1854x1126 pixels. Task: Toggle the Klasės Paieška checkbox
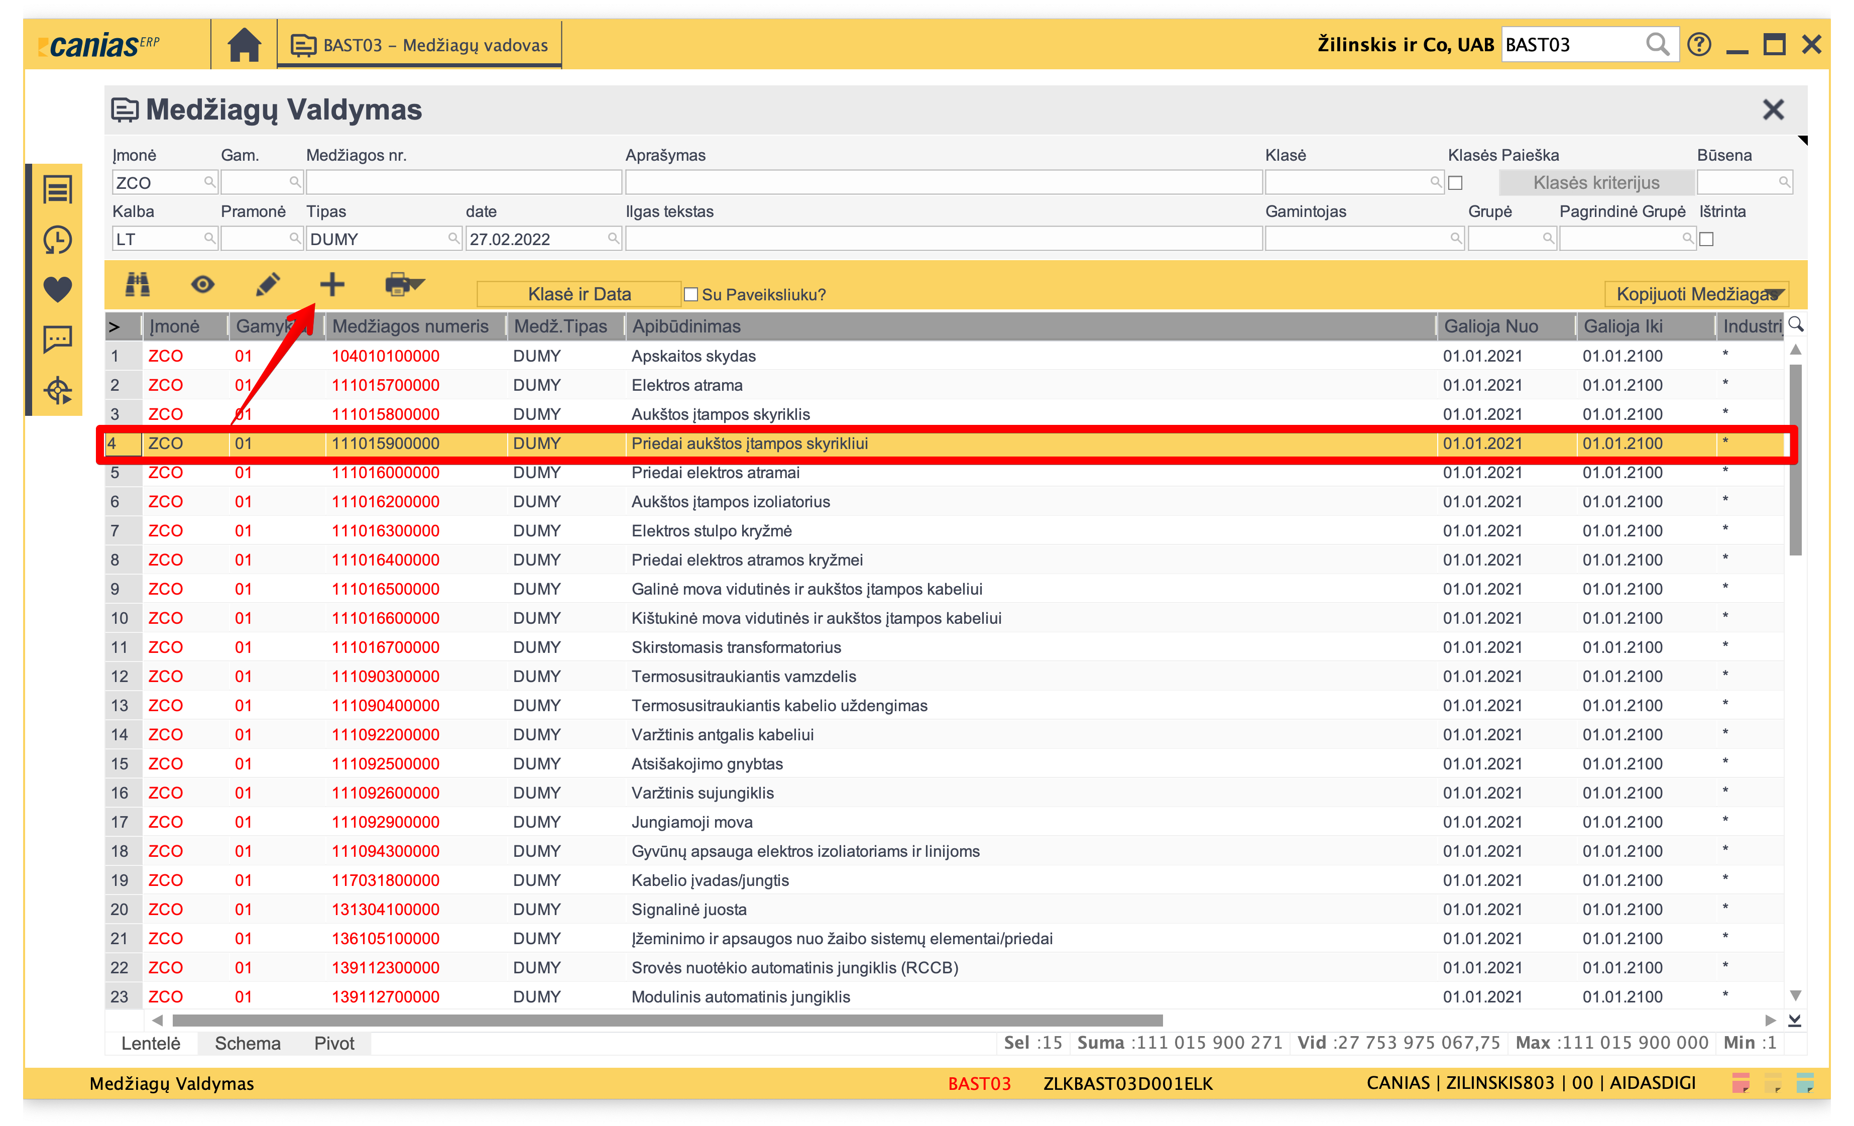[x=1455, y=183]
